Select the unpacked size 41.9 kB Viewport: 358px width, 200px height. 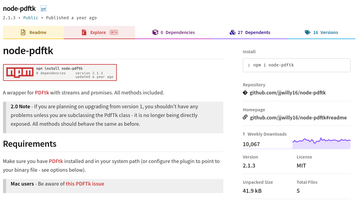pos(252,191)
